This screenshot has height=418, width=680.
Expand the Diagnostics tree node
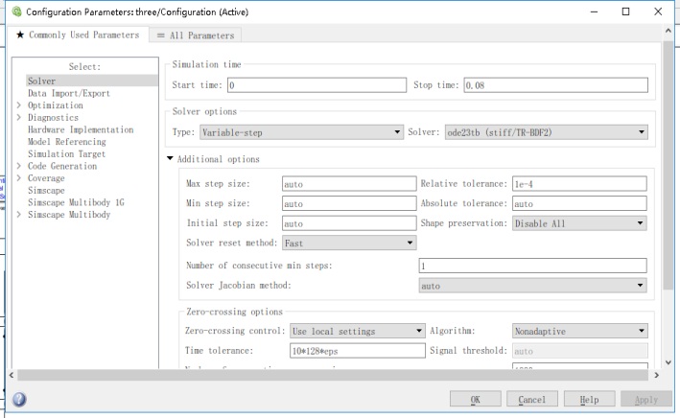pos(18,117)
